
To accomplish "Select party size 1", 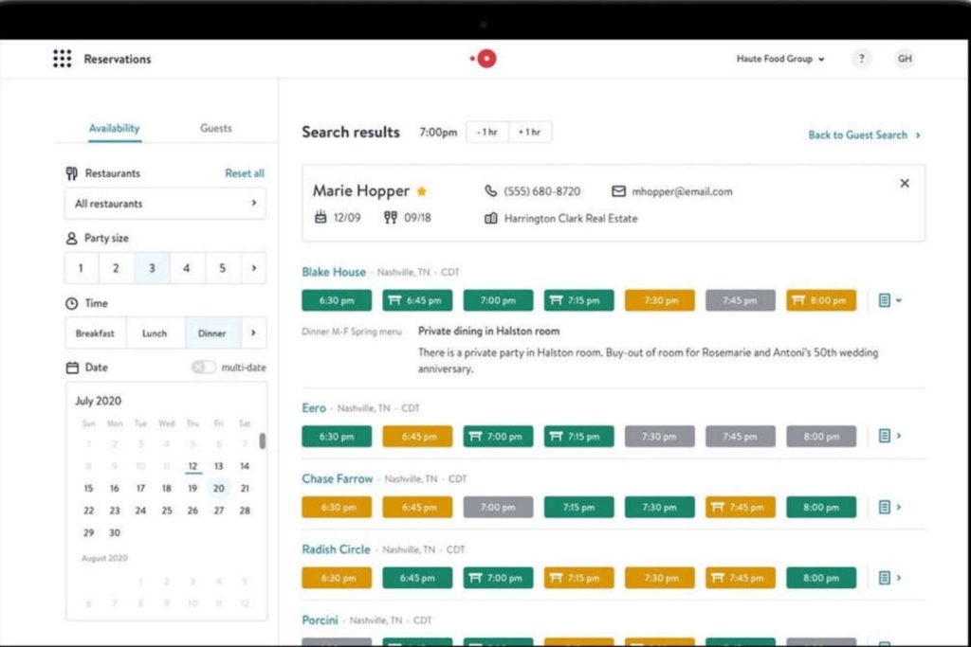I will [x=81, y=268].
